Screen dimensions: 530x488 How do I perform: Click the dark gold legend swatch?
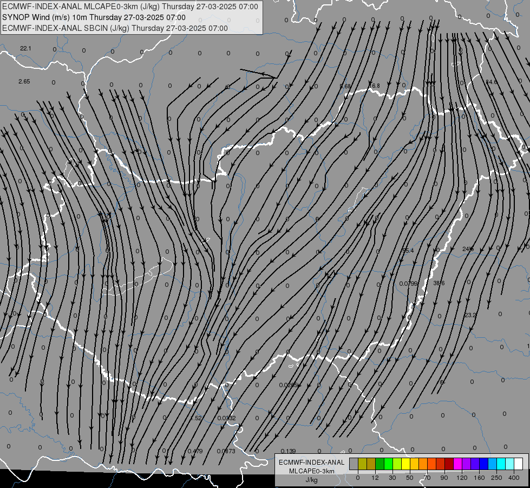click(371, 464)
